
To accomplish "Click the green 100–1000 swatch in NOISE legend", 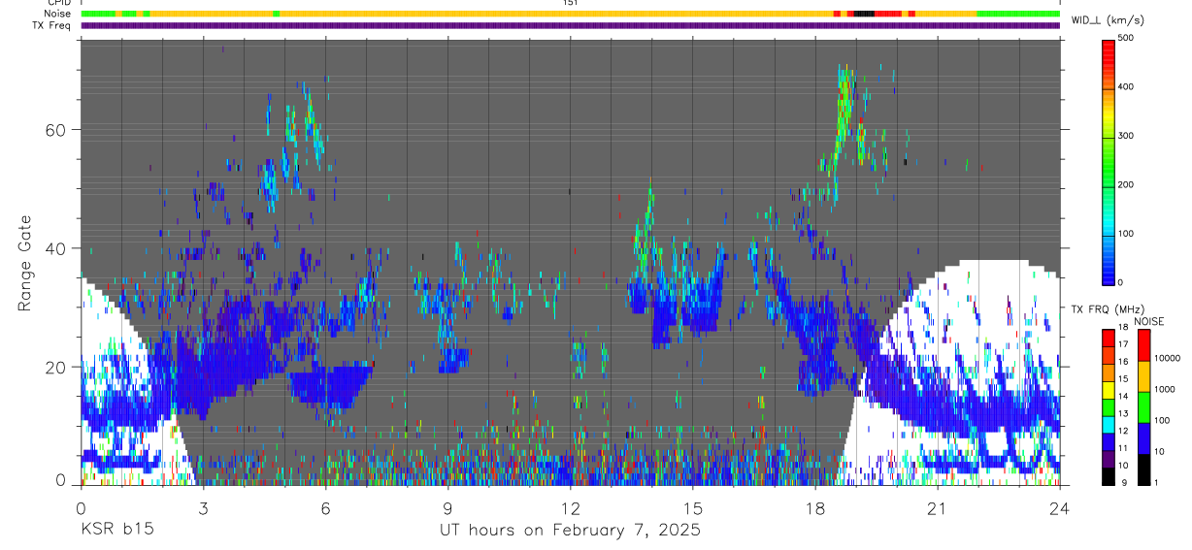I will [1143, 407].
